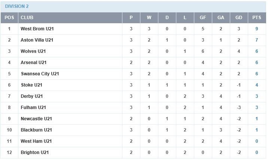The width and height of the screenshot is (268, 160).
Task: Click on Arsenal U21 club entry
Action: point(34,63)
